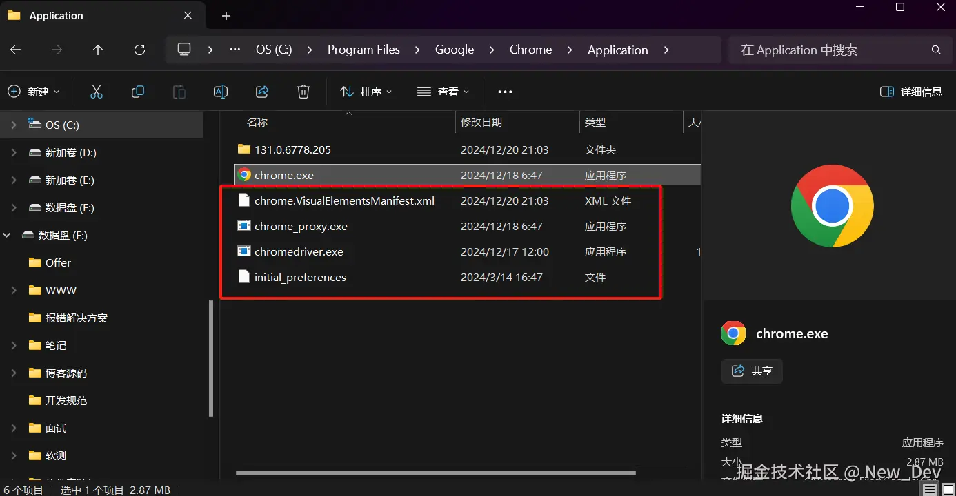Click the sidebar vertical scrollbar
Viewport: 956px width, 496px height.
click(212, 358)
